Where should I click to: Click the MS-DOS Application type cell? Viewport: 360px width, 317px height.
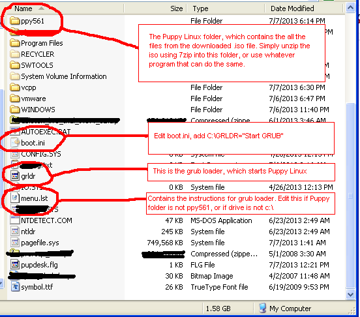(x=221, y=220)
